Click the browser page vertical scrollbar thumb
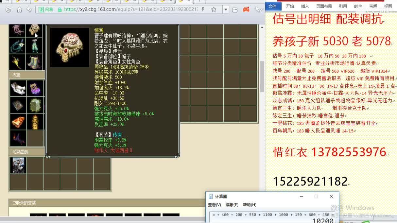Image resolution: width=397 pixels, height=223 pixels. (x=262, y=77)
